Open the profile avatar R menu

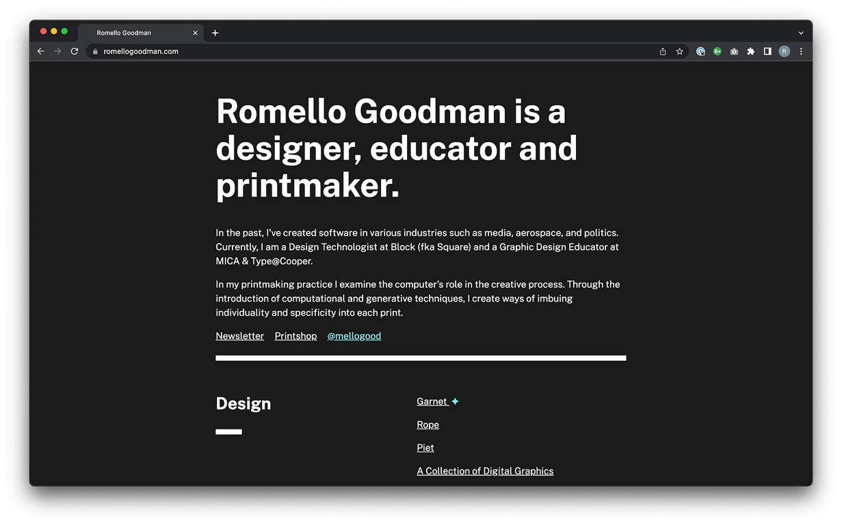click(785, 51)
